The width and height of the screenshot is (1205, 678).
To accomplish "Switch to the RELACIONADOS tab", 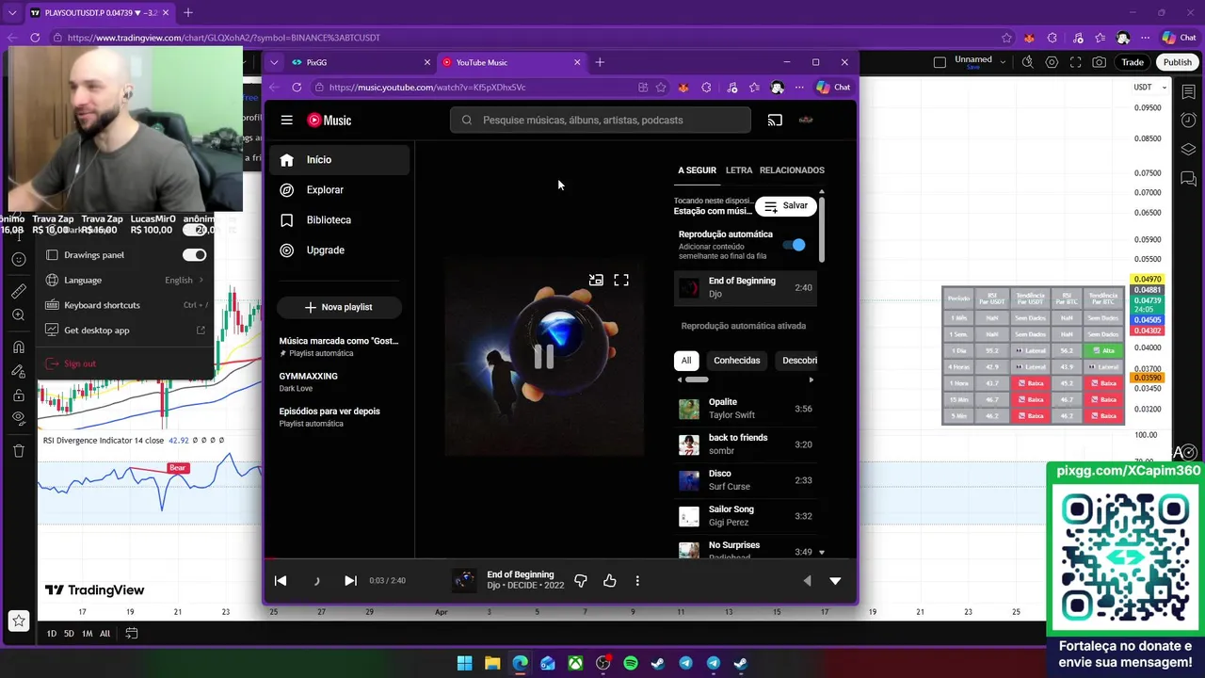I will pyautogui.click(x=792, y=170).
